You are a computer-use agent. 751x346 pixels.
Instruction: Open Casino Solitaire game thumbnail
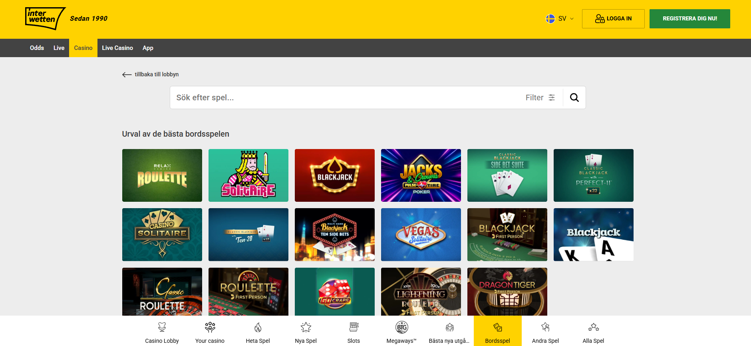pos(162,235)
